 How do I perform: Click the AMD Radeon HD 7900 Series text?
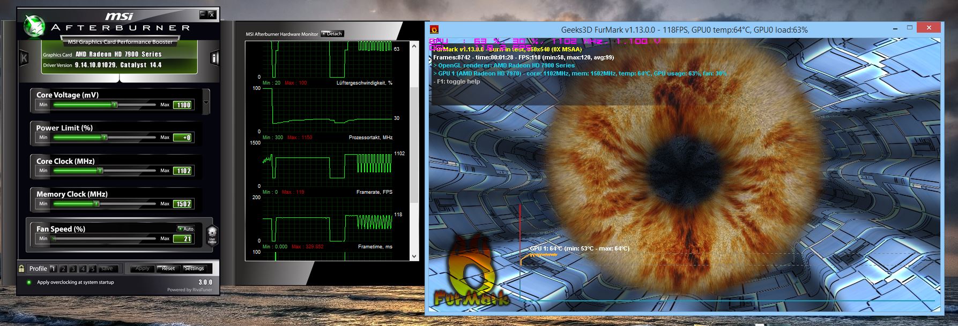click(118, 54)
